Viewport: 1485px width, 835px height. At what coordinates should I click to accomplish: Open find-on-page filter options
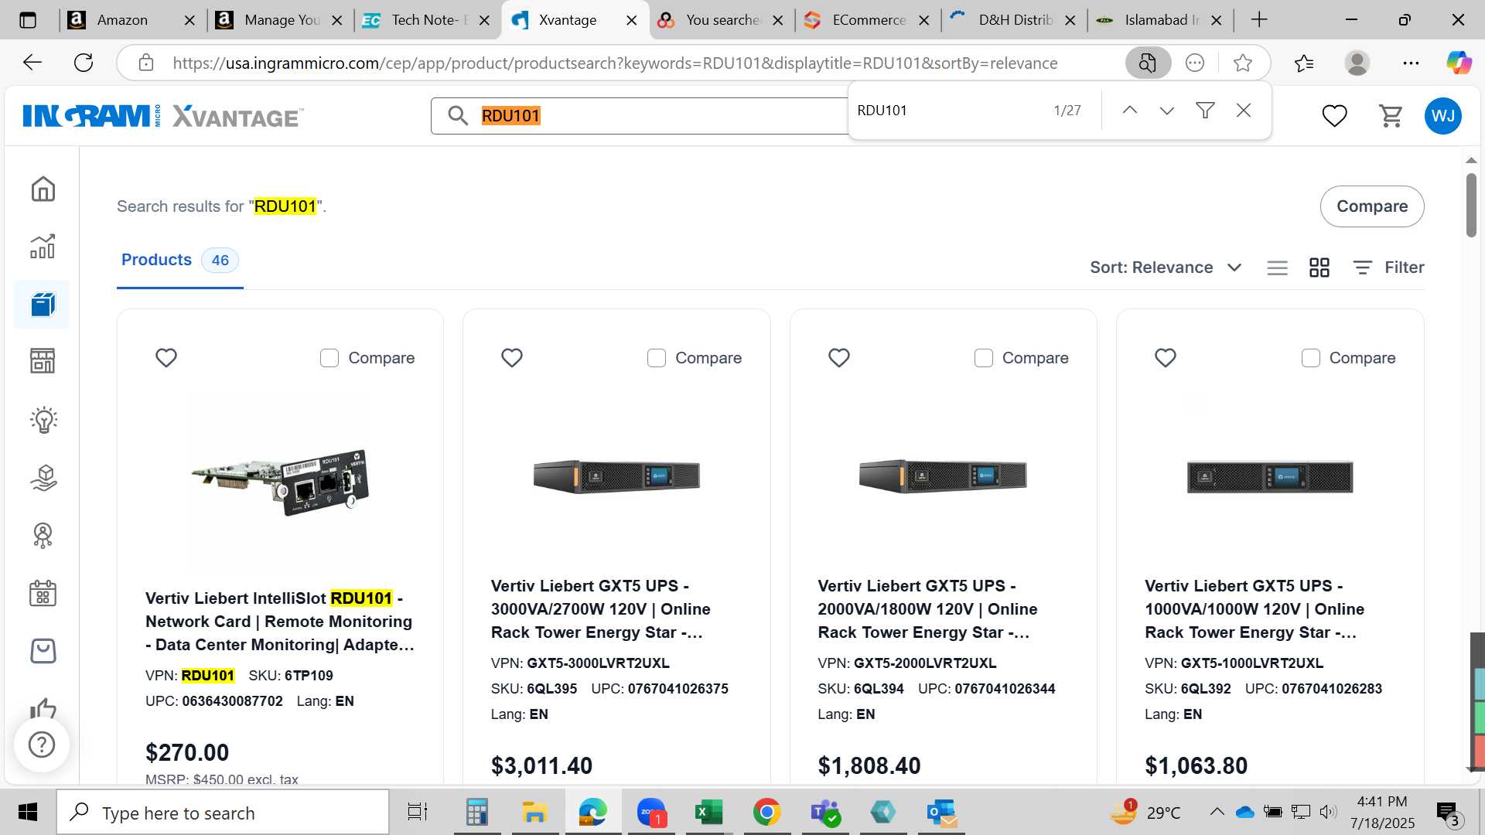pyautogui.click(x=1205, y=111)
